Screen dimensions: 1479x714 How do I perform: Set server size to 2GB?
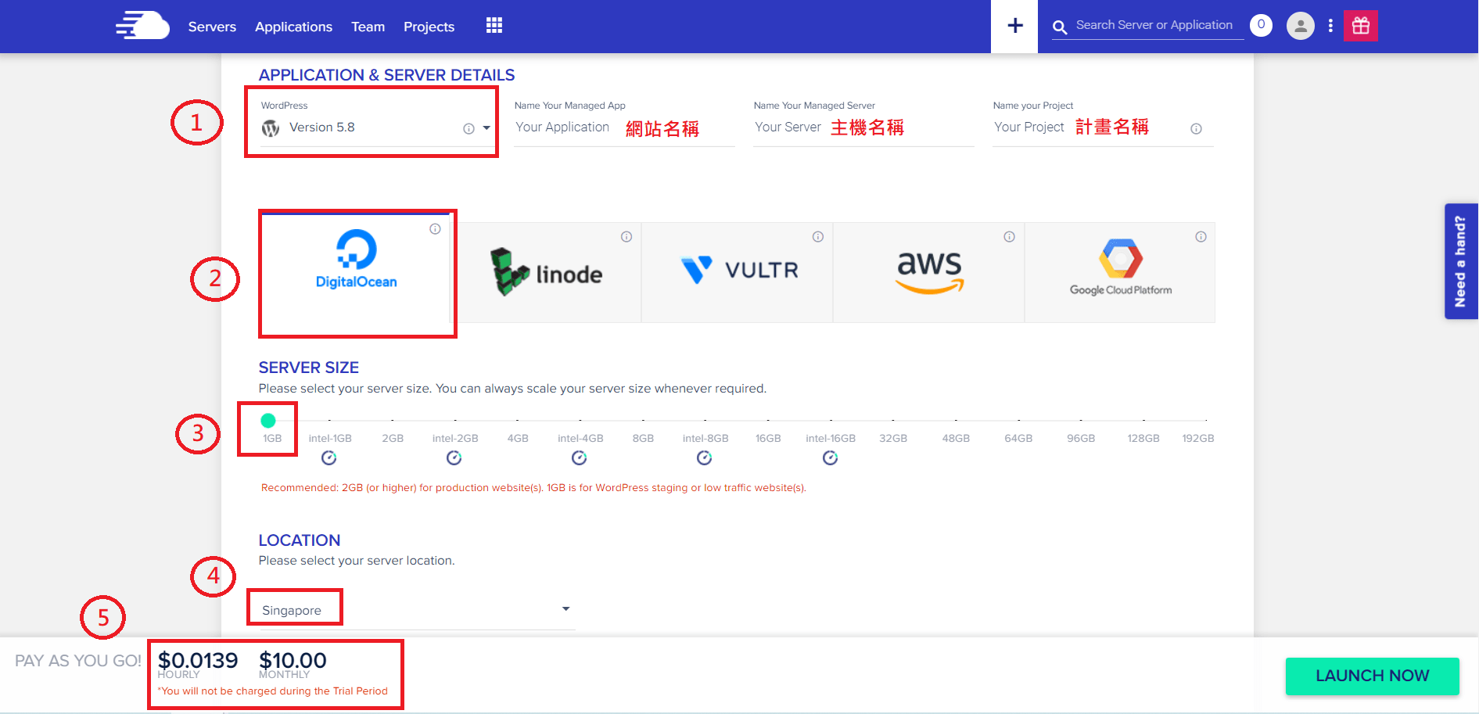click(393, 438)
